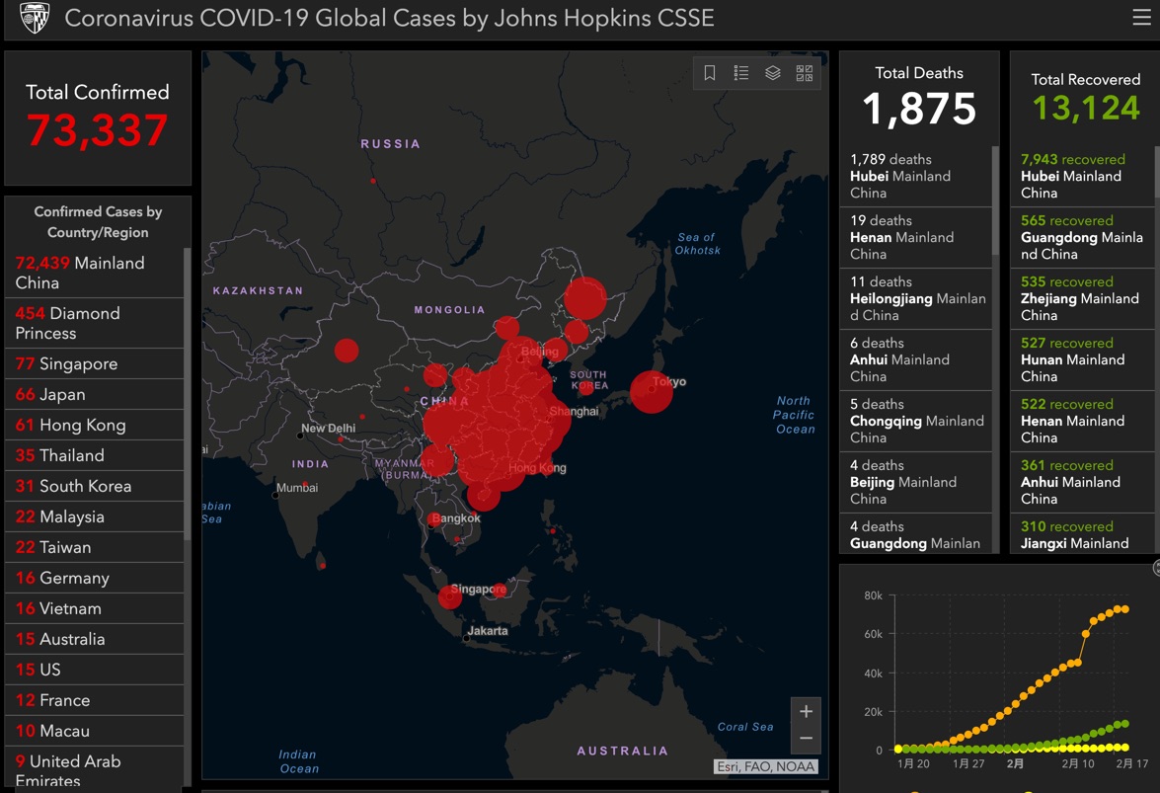Screen dimensions: 1160x793
Task: Zoom in on the map
Action: (x=807, y=712)
